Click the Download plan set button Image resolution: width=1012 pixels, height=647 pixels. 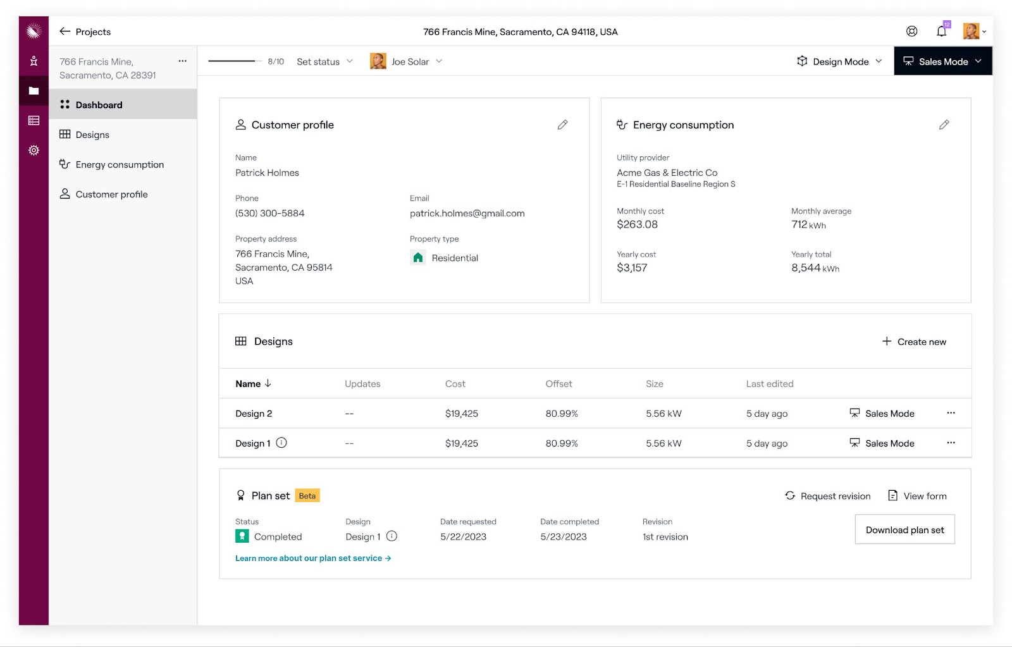904,529
